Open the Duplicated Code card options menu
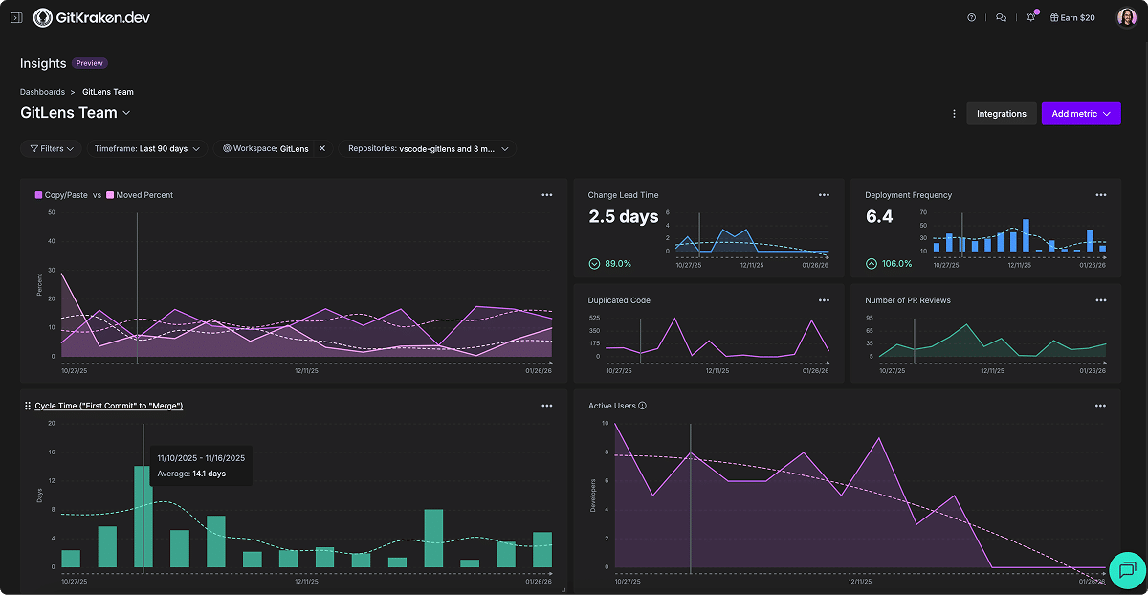 825,299
